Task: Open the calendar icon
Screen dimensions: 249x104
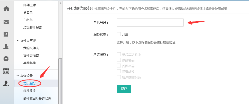Action: point(6,71)
